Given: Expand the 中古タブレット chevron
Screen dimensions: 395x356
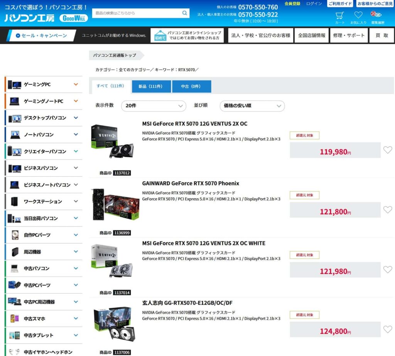Looking at the screenshot, I should (76, 335).
